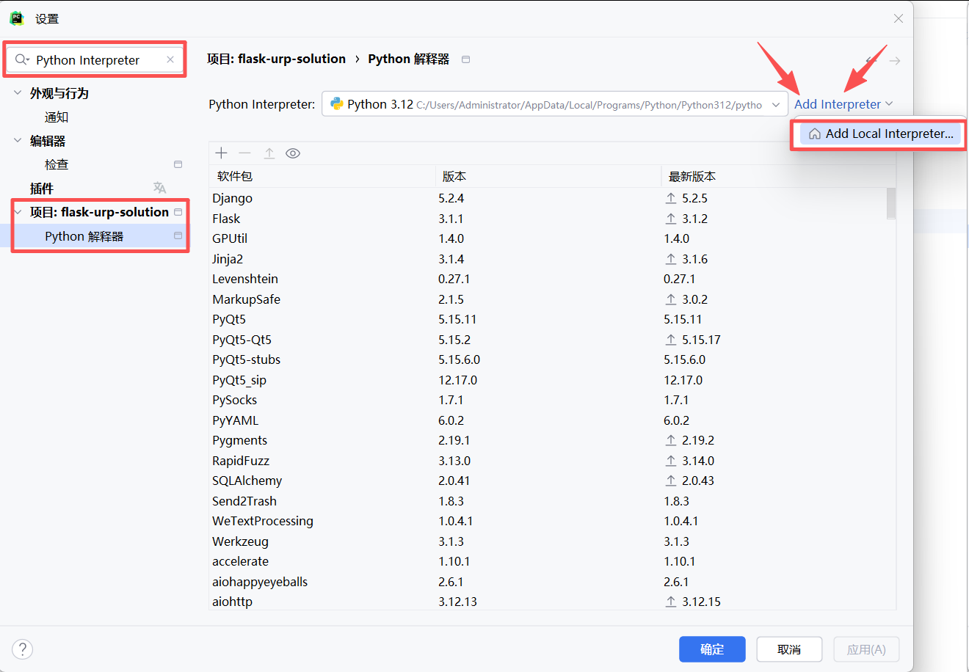This screenshot has width=969, height=672.
Task: Sort by 软件包 column header
Action: [x=322, y=176]
